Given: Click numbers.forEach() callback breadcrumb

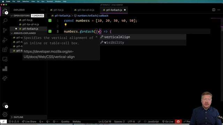Looking at the screenshot, I should (x=93, y=16).
